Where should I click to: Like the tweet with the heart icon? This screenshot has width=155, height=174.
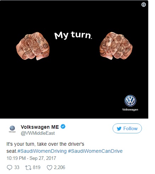[x=50, y=168]
